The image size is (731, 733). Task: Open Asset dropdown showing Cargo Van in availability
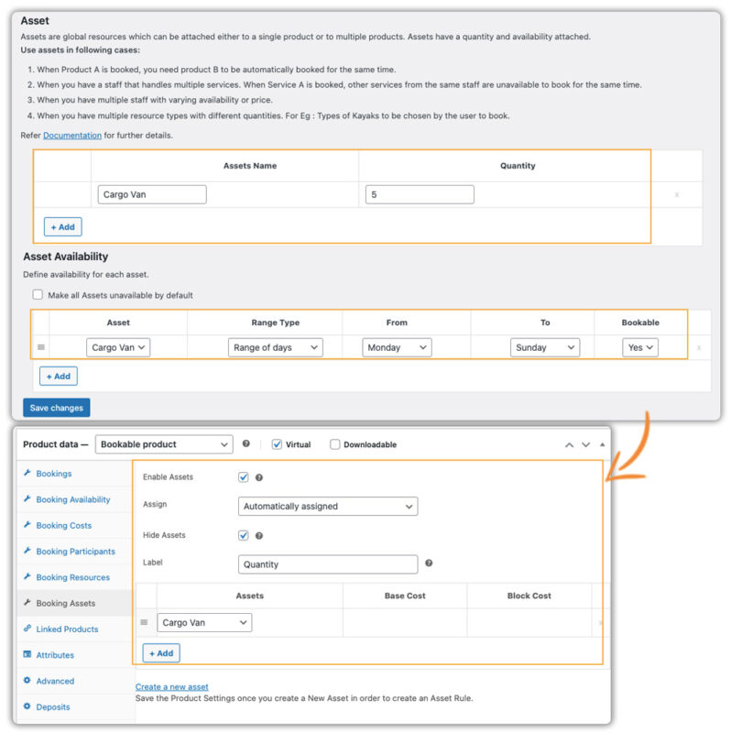click(118, 347)
